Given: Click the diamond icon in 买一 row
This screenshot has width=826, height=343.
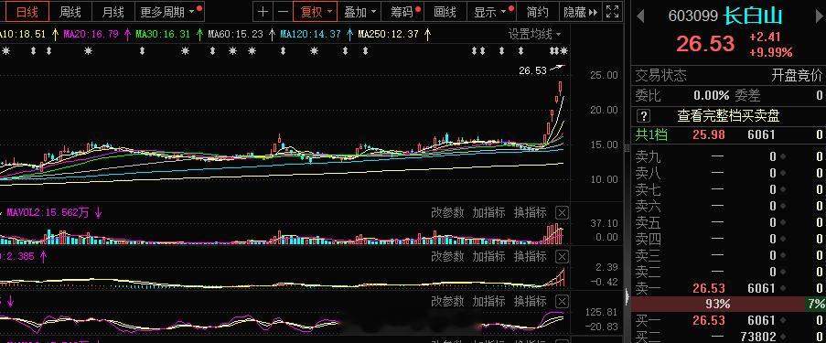Looking at the screenshot, I should pos(783,320).
